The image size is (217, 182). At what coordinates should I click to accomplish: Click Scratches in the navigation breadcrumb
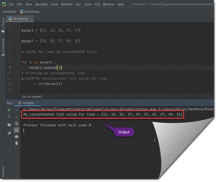click(x=9, y=11)
